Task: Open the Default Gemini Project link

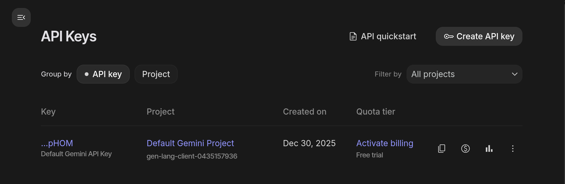Action: 190,143
